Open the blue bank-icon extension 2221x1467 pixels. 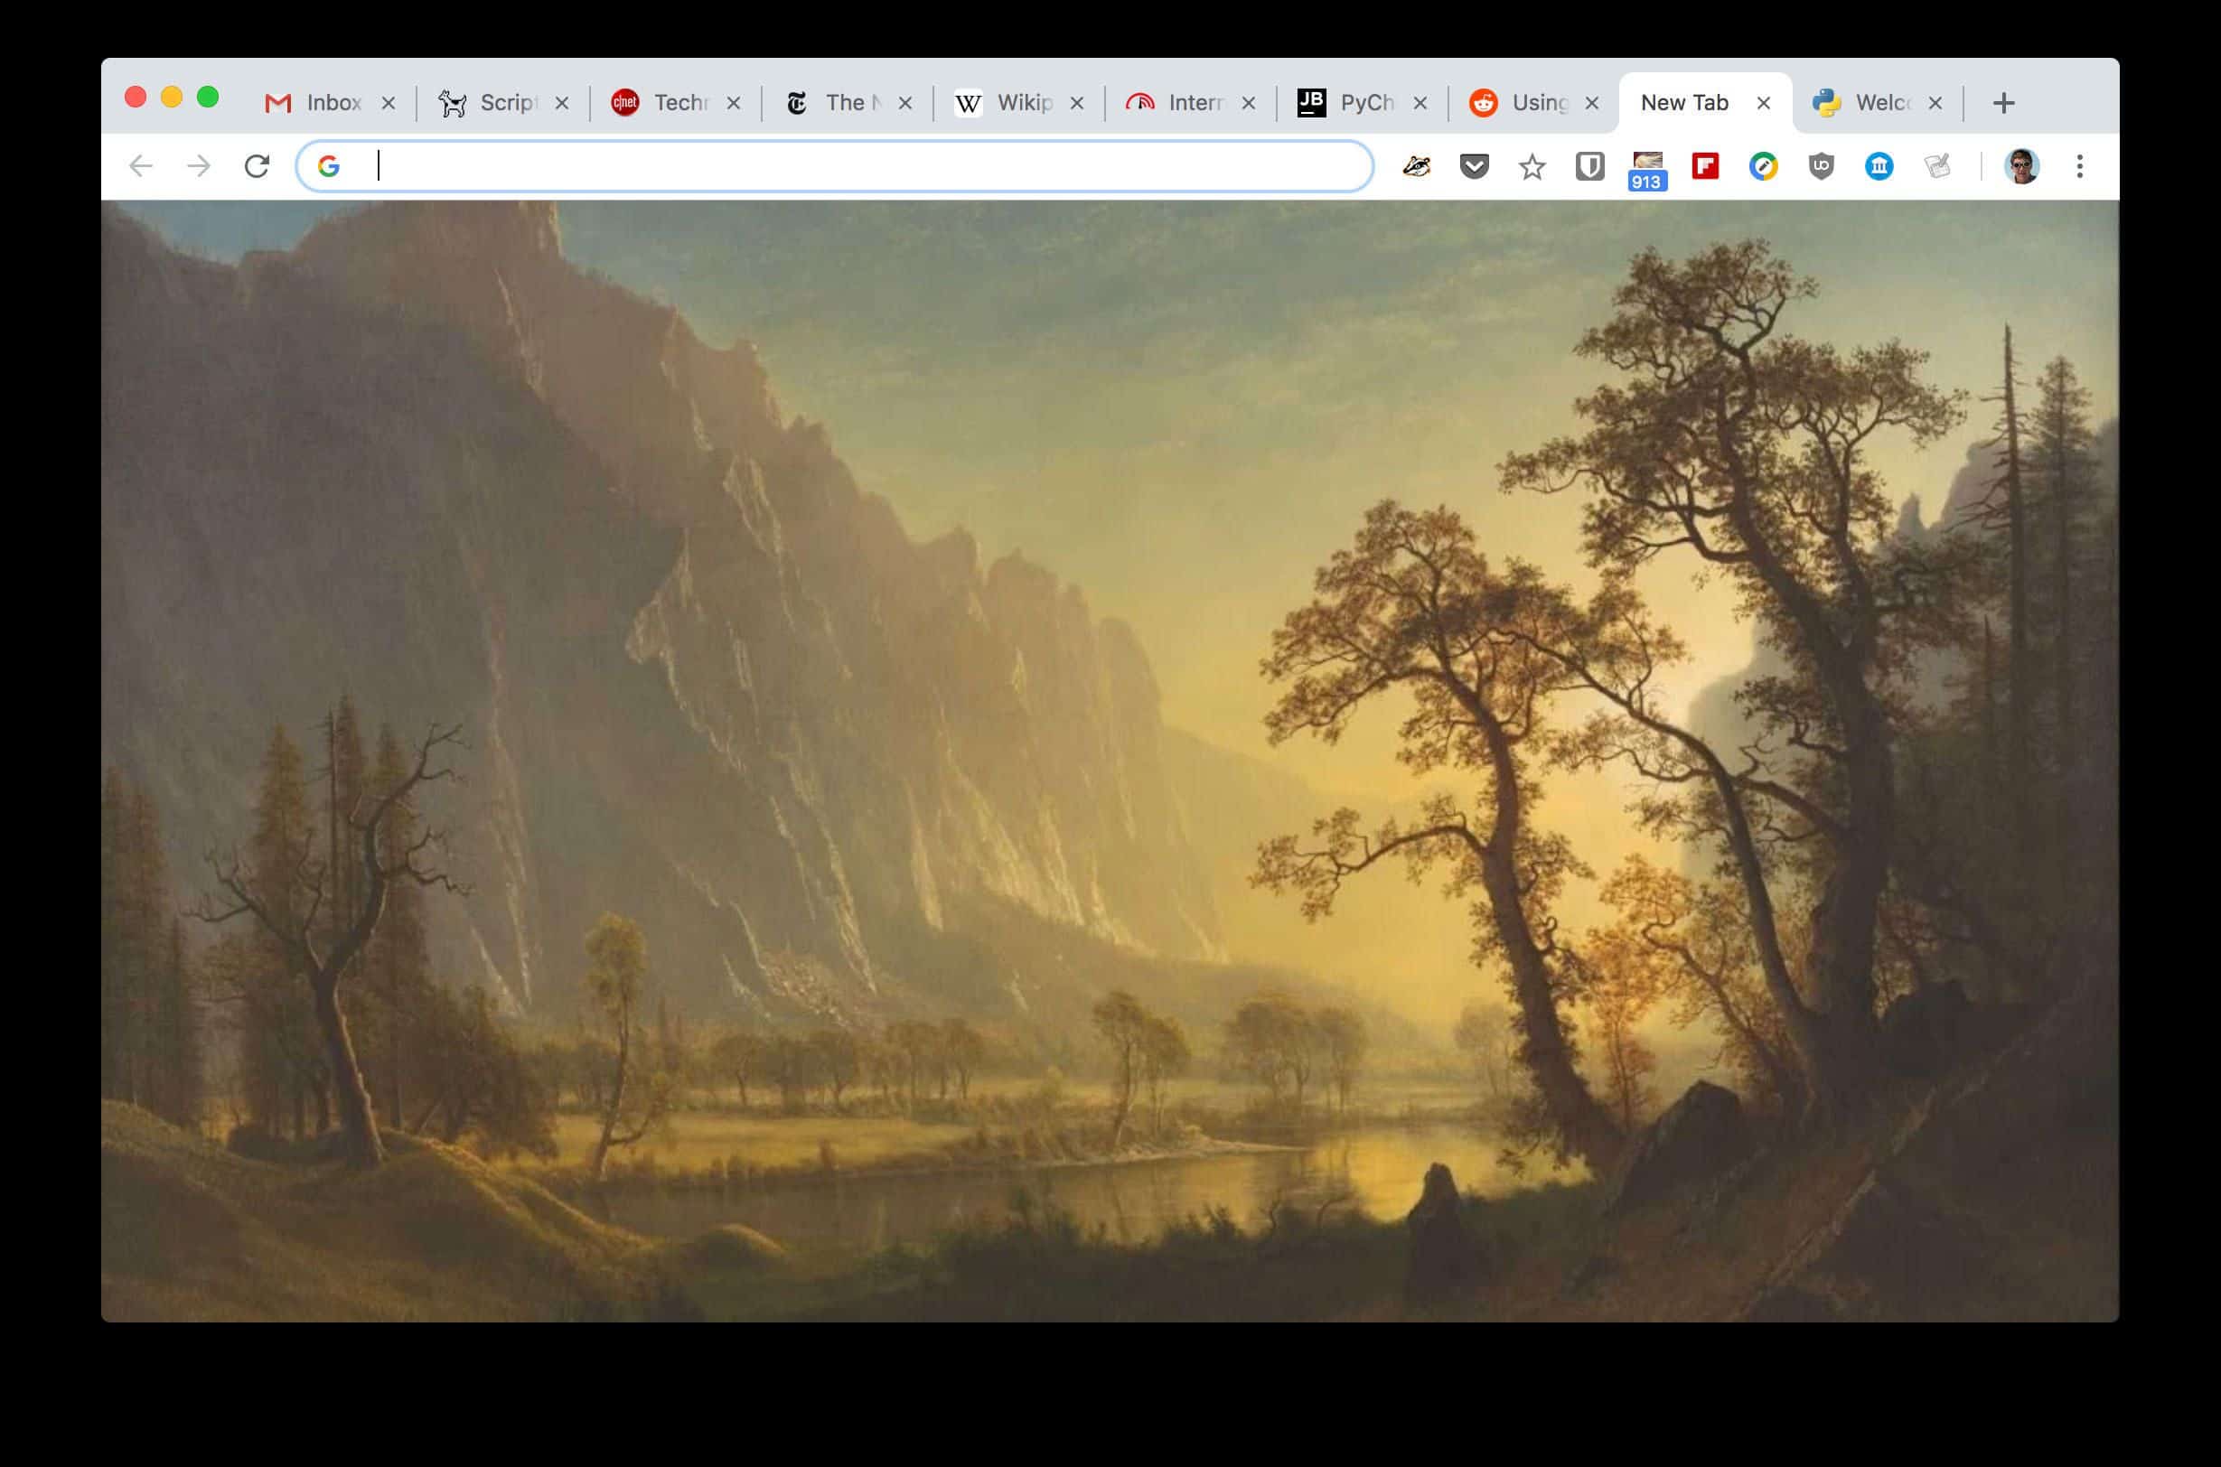pyautogui.click(x=1879, y=166)
